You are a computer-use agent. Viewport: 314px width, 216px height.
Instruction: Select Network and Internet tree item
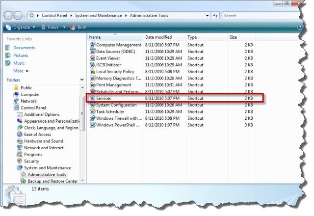[x=44, y=148]
